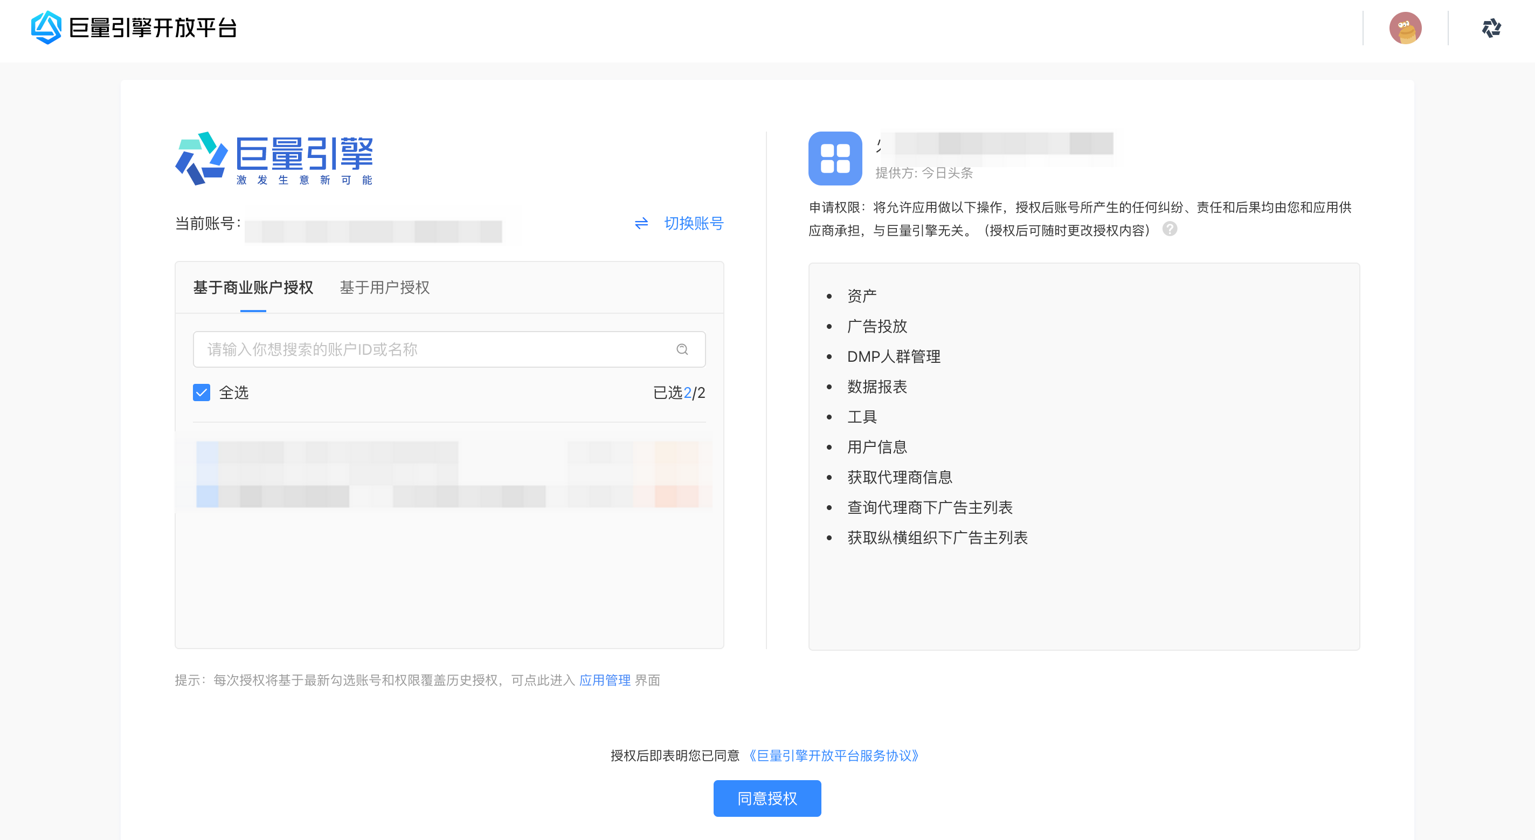The width and height of the screenshot is (1535, 840).
Task: Click the blue app grid icon
Action: coord(835,158)
